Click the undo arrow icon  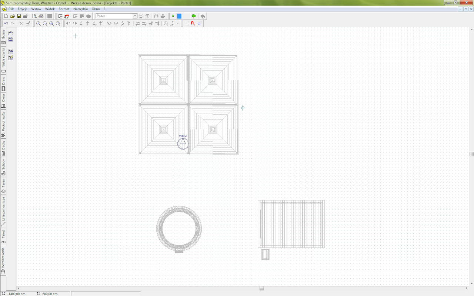click(x=6, y=23)
